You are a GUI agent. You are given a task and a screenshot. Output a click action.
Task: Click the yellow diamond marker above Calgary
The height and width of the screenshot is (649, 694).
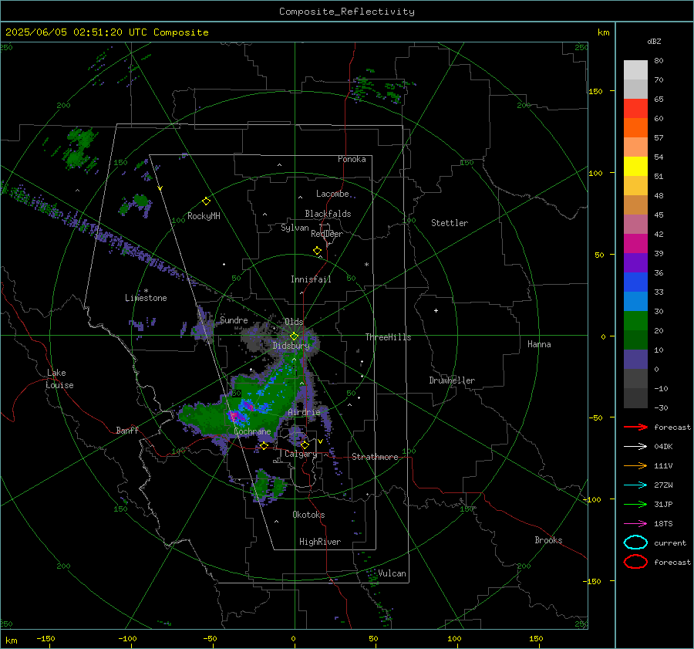pyautogui.click(x=305, y=444)
